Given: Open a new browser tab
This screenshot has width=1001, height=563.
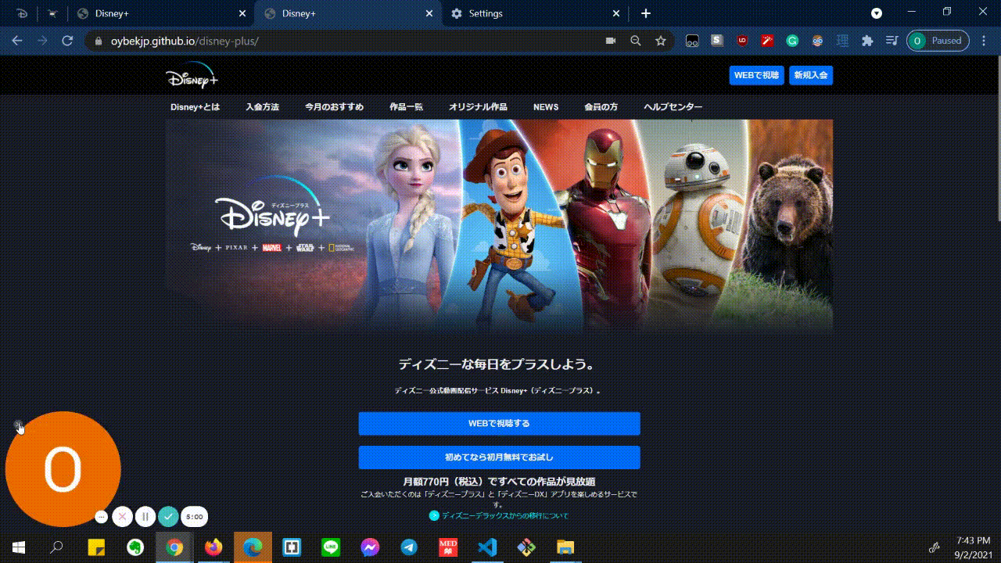Looking at the screenshot, I should [646, 13].
